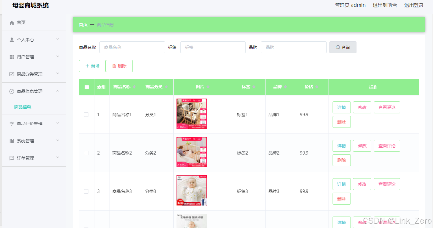Click inside the 商品名称 input field

tap(132, 47)
